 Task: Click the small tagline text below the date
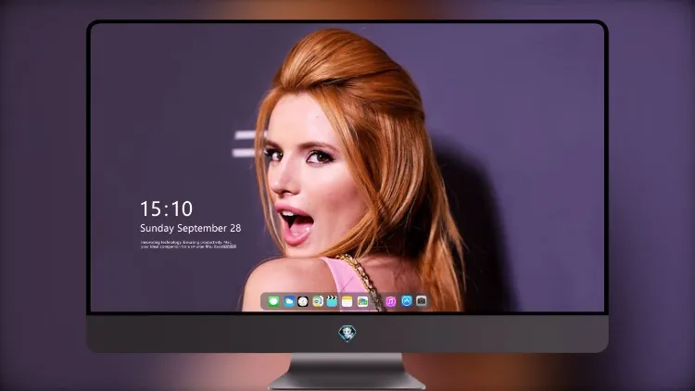(188, 245)
